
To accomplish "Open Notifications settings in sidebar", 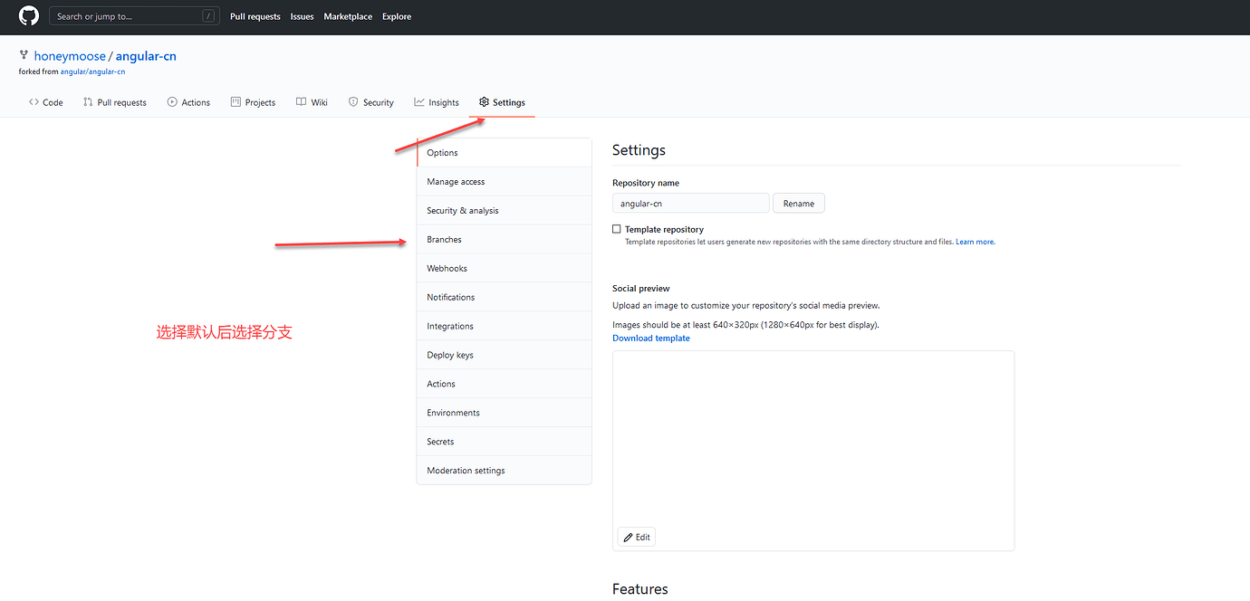I will (504, 298).
